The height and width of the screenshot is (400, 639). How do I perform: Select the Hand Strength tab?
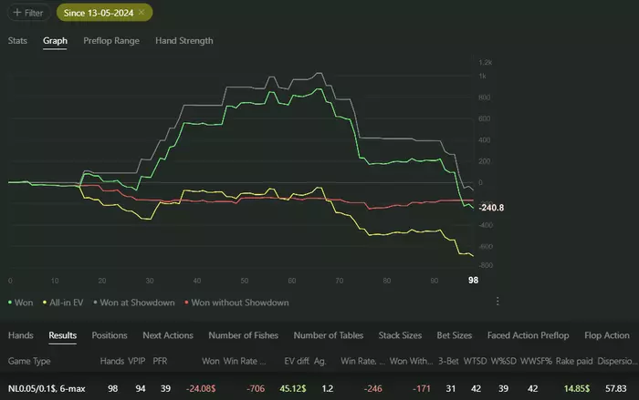184,41
